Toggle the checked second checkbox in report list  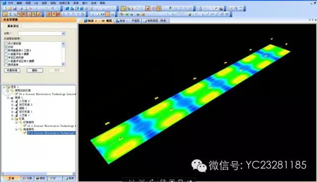pyautogui.click(x=6, y=47)
